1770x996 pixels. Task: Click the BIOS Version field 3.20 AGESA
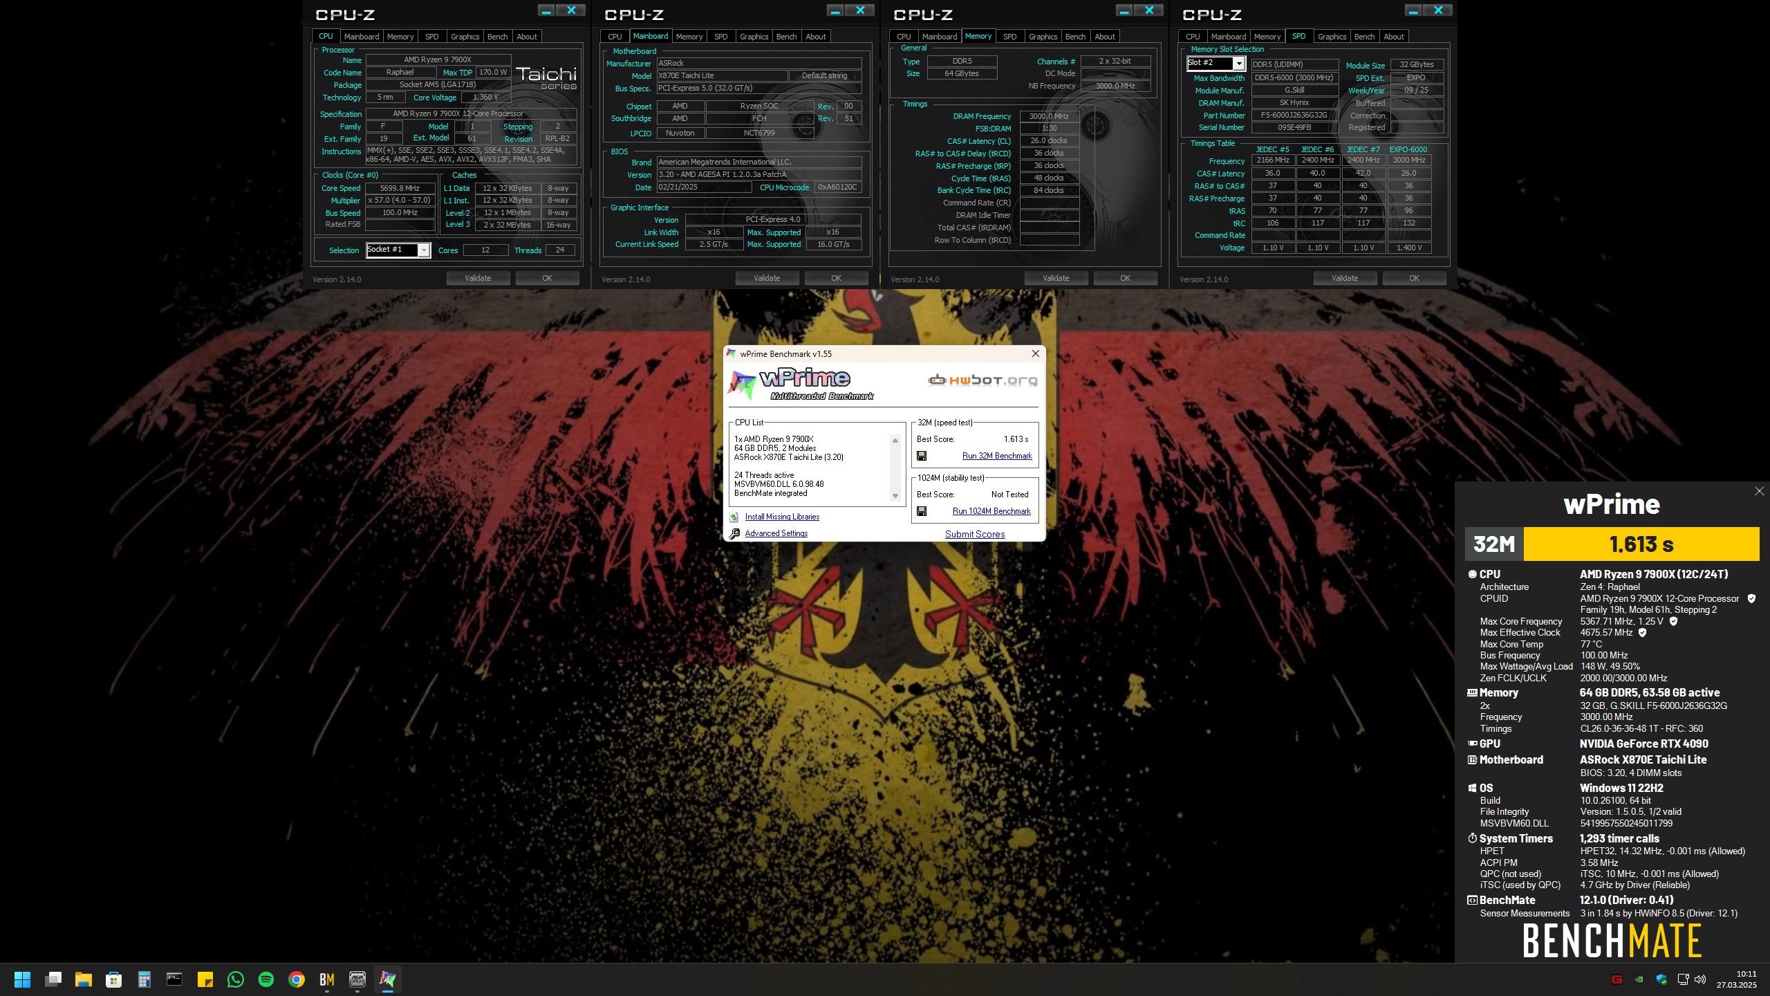[x=759, y=174]
